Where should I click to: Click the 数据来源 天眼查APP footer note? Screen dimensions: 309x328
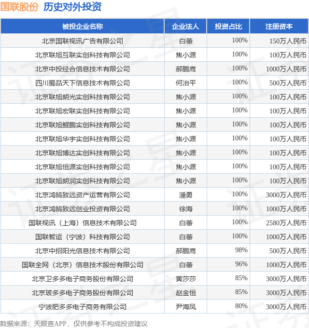(74, 324)
